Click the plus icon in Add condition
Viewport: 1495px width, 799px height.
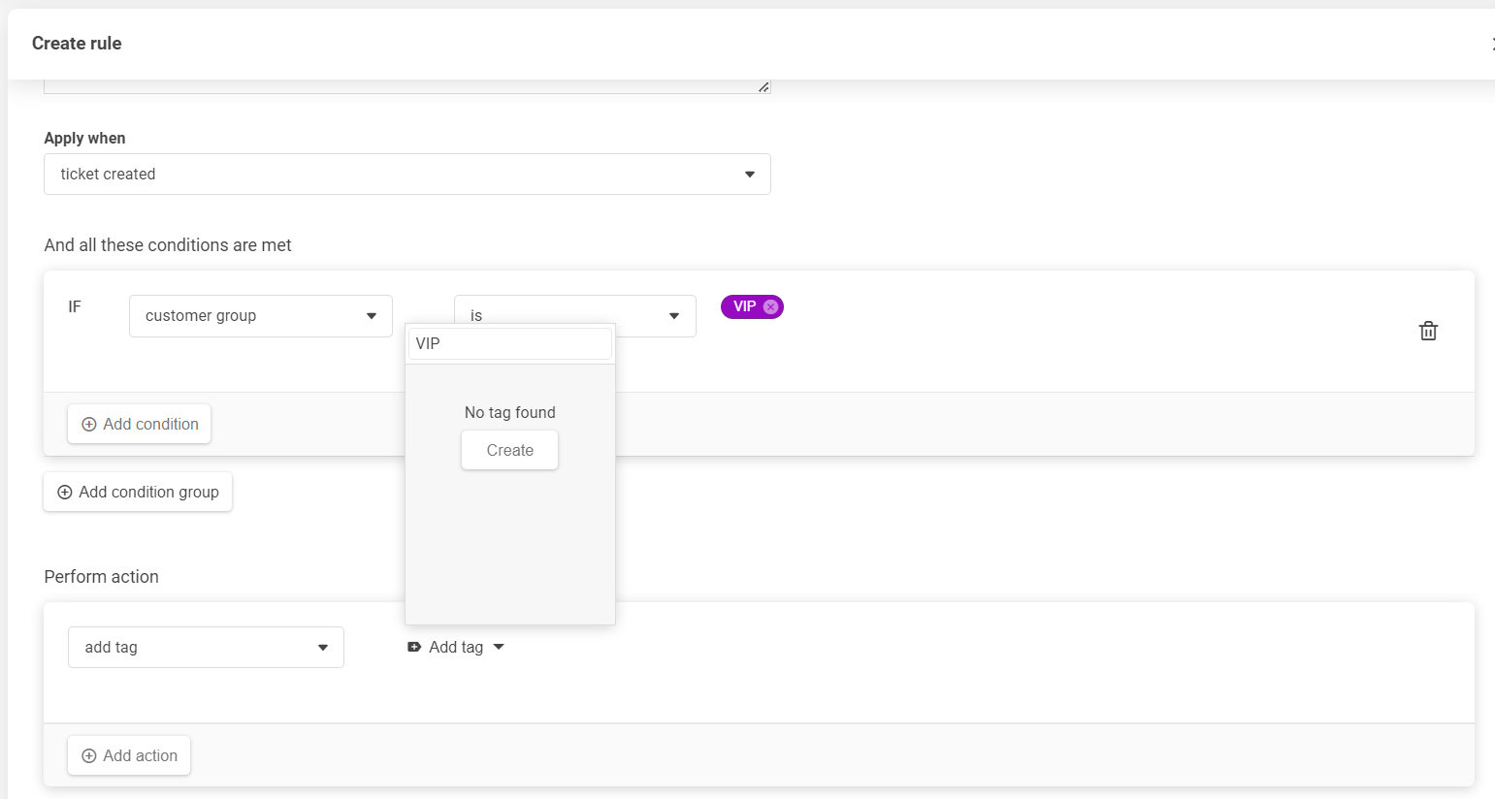[89, 425]
